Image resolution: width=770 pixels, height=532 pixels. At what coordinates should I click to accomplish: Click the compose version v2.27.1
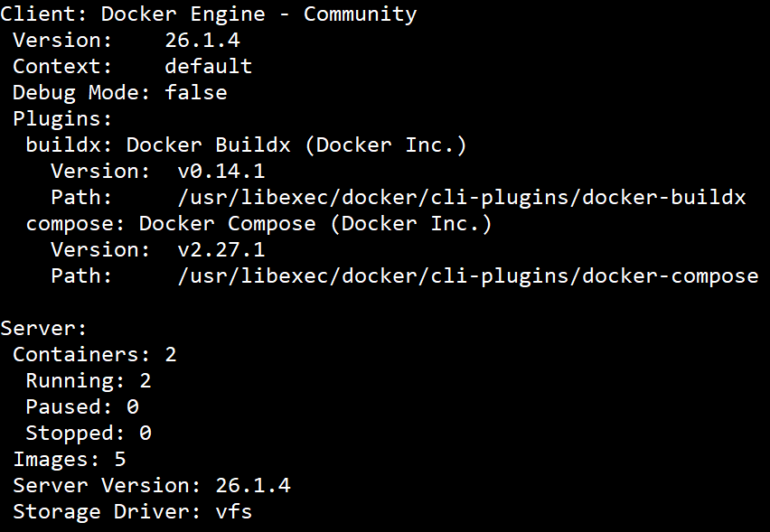click(221, 249)
